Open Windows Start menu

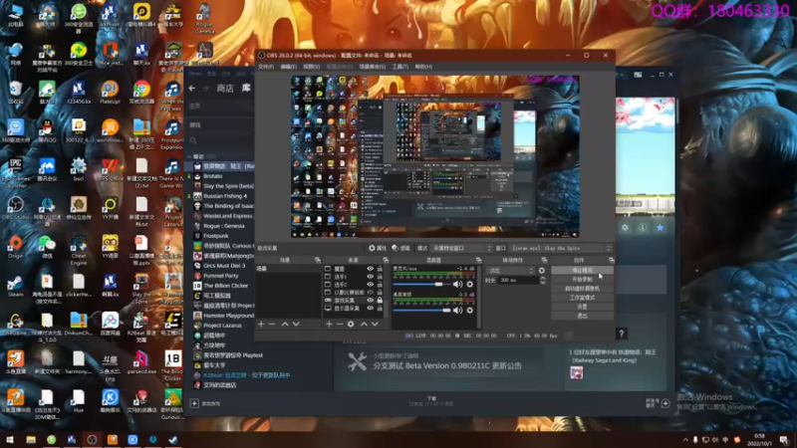[x=10, y=440]
